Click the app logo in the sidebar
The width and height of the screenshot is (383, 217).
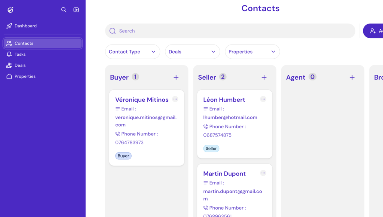coord(10,10)
